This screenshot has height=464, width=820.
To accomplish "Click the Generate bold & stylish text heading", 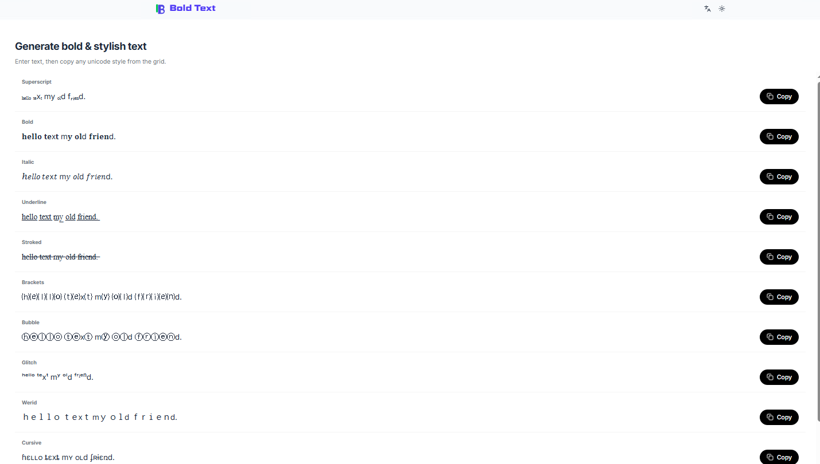I will coord(81,46).
